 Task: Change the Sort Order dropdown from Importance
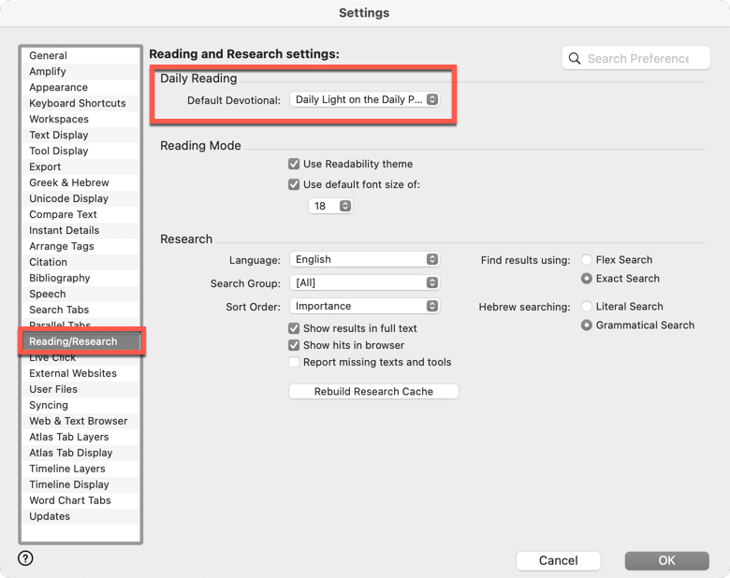click(364, 306)
